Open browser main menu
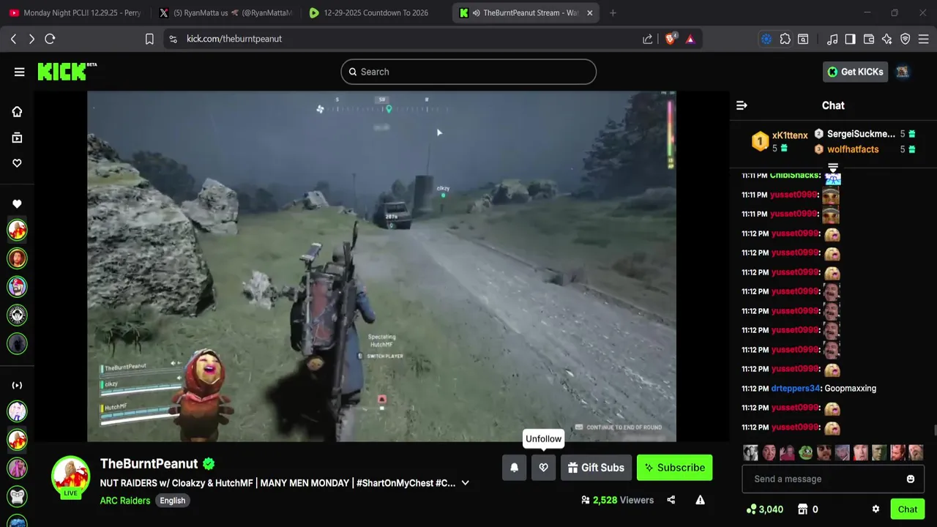Image resolution: width=937 pixels, height=527 pixels. [x=924, y=39]
